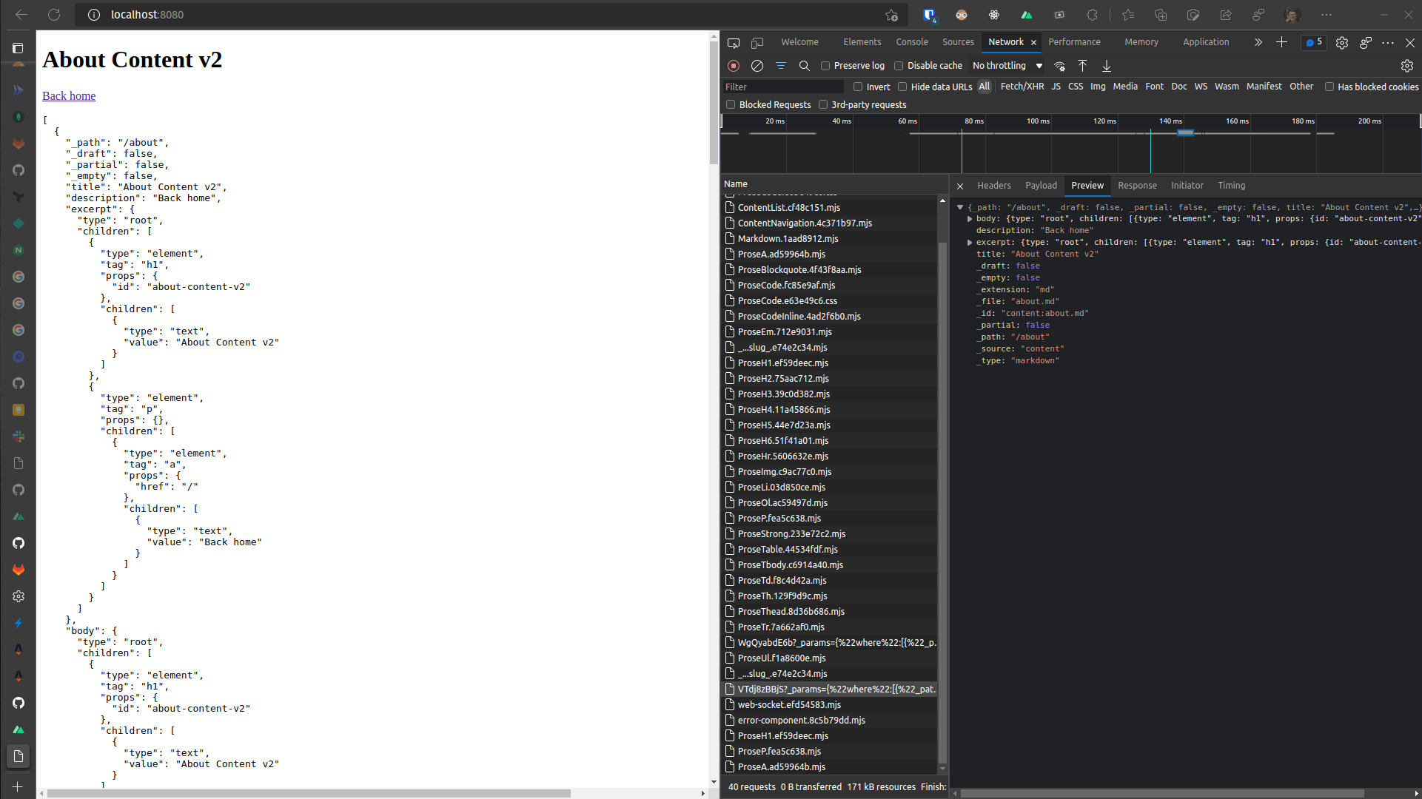Image resolution: width=1422 pixels, height=799 pixels.
Task: Open network conditions via the wifi icon
Action: (x=1059, y=66)
